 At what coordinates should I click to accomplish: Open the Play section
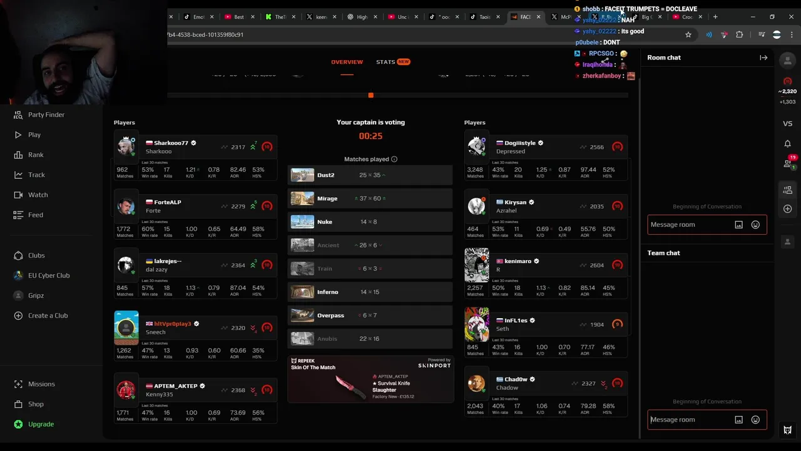point(34,135)
